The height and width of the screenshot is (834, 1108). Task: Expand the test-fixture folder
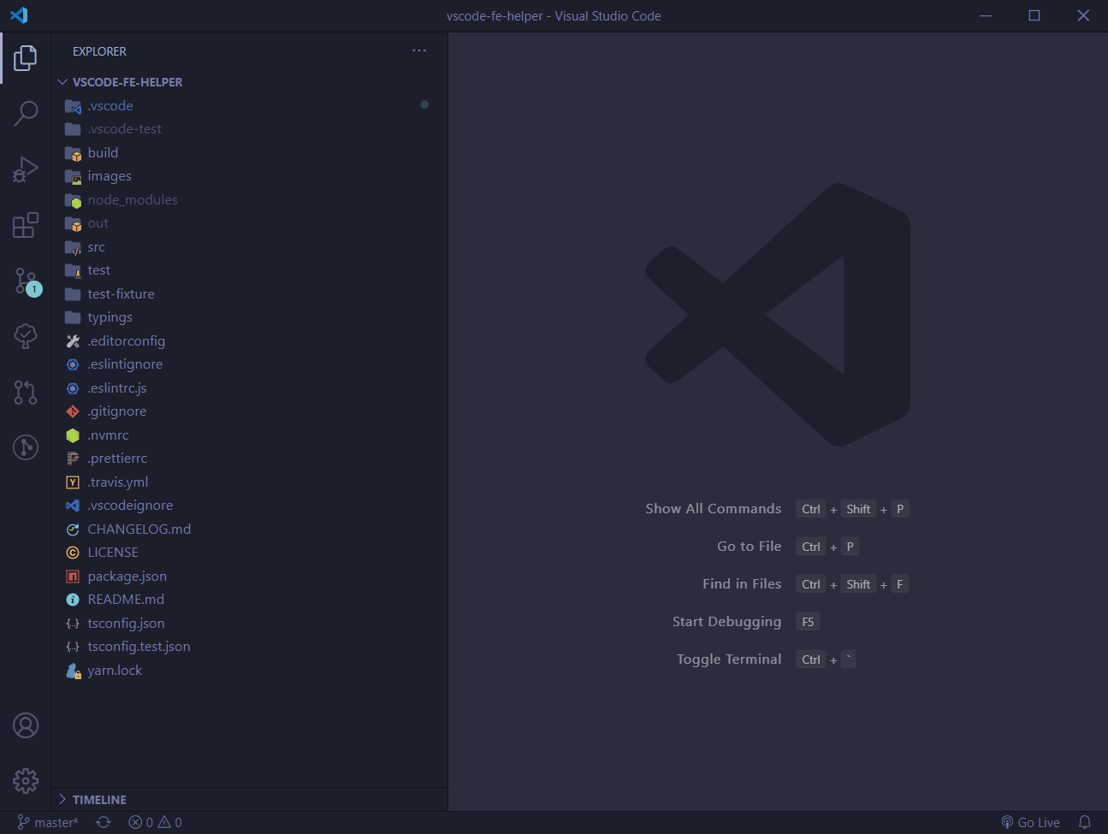pyautogui.click(x=249, y=294)
